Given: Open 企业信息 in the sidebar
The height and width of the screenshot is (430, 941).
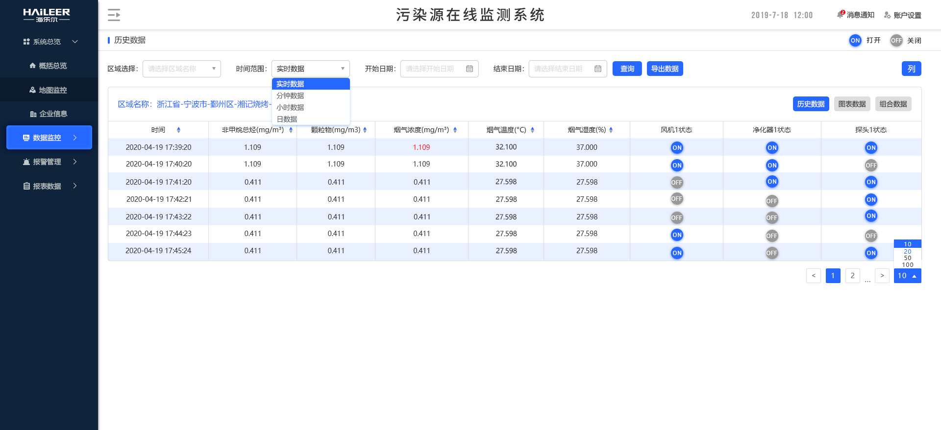Looking at the screenshot, I should click(49, 114).
